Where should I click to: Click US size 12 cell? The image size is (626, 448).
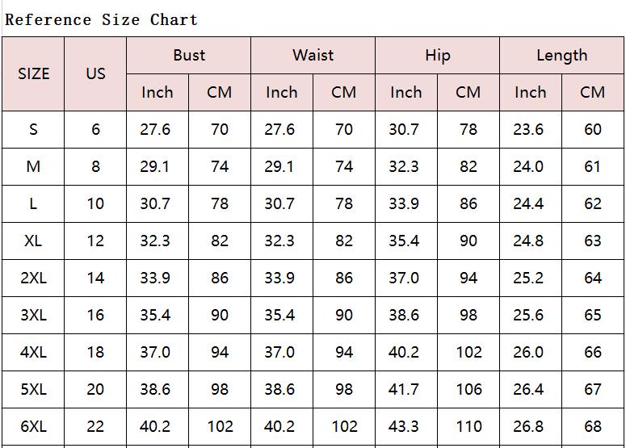[x=95, y=241]
